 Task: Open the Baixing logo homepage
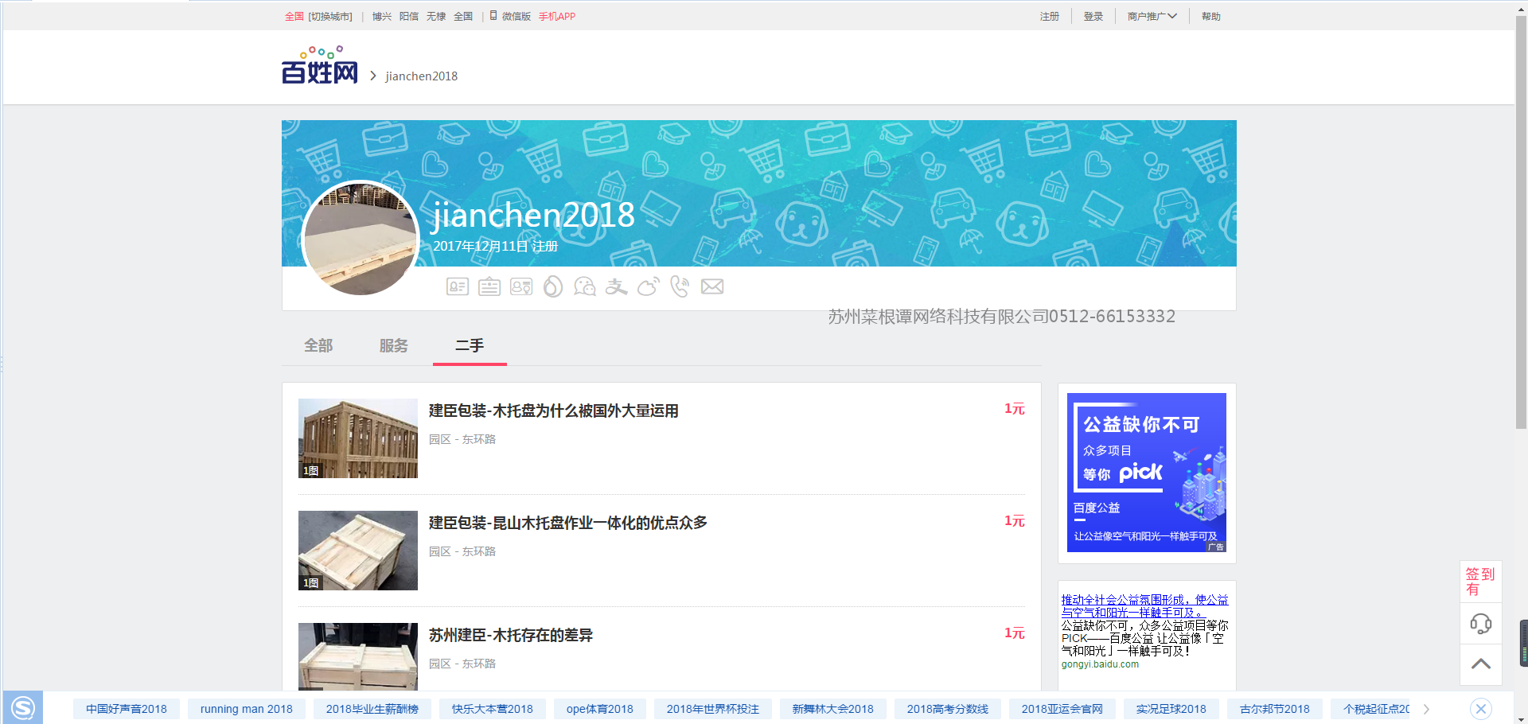pyautogui.click(x=320, y=65)
